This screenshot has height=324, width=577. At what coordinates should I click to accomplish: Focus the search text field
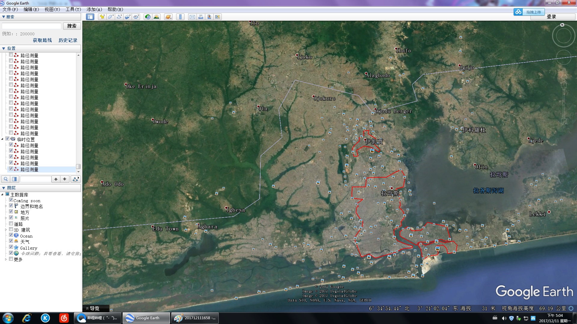tap(32, 26)
